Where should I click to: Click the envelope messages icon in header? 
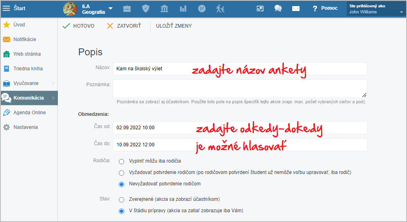click(296, 9)
